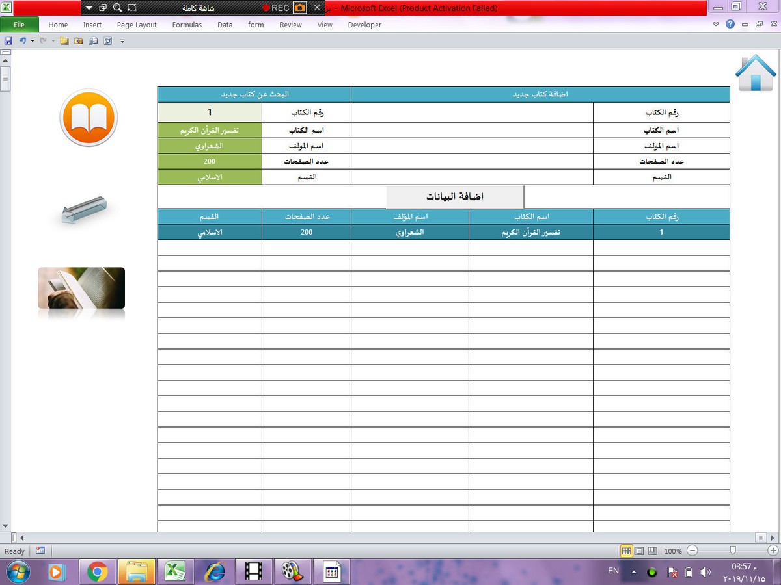Open the Developer tab
781x585 pixels.
coord(364,25)
